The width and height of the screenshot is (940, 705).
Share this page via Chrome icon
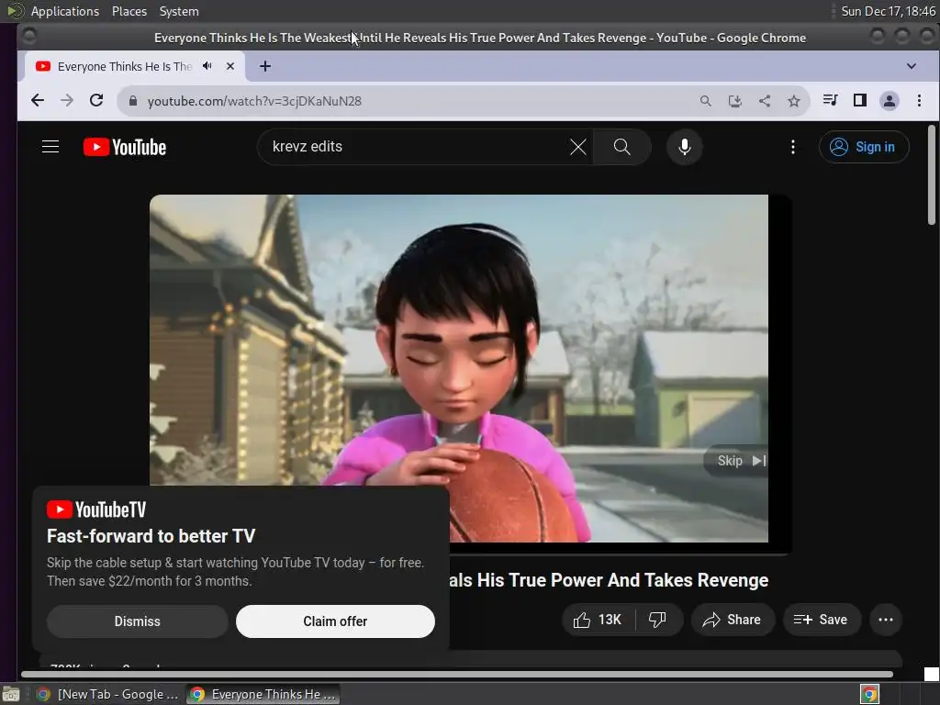click(x=765, y=101)
